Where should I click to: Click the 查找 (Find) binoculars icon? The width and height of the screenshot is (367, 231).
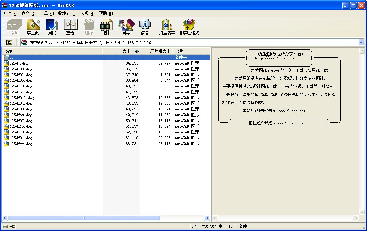pos(107,27)
